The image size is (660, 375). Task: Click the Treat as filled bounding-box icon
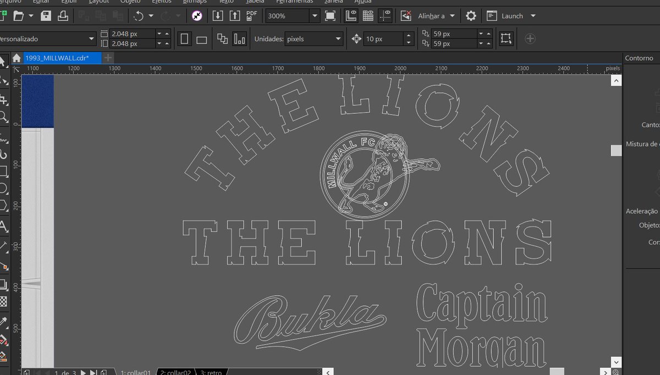point(505,38)
